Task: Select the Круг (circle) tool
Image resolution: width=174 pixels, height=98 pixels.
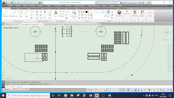Action: (x=21, y=14)
